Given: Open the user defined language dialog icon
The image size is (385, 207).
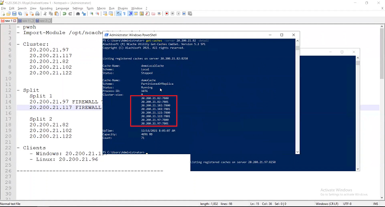Looking at the screenshot, I should (x=136, y=14).
